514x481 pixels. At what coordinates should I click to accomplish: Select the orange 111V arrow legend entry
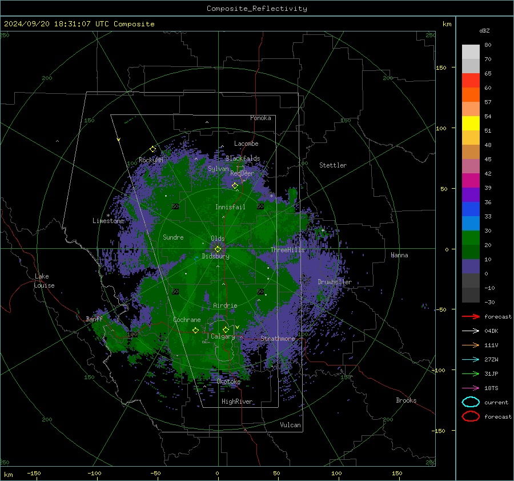pos(471,345)
